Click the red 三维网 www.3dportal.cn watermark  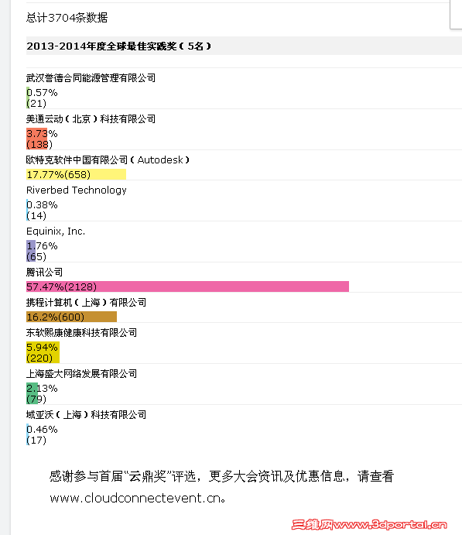[369, 524]
